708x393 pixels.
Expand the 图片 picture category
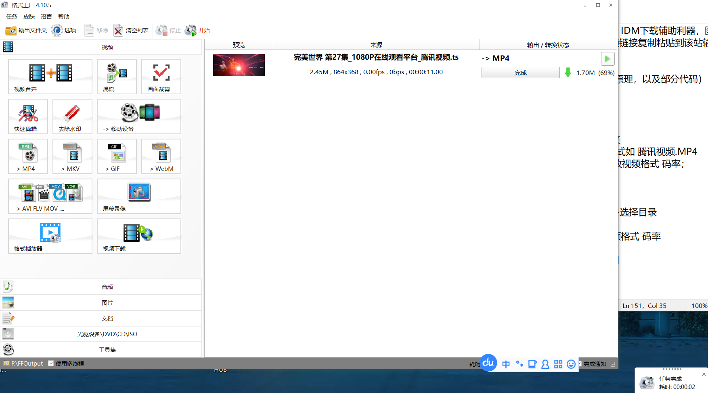point(107,303)
